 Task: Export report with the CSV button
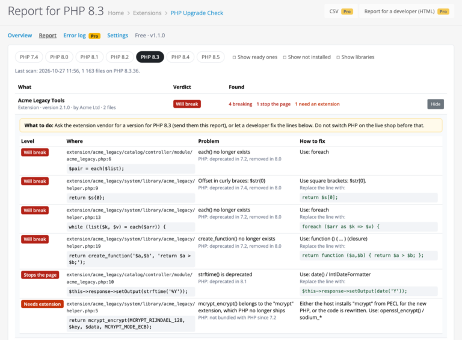pos(341,11)
